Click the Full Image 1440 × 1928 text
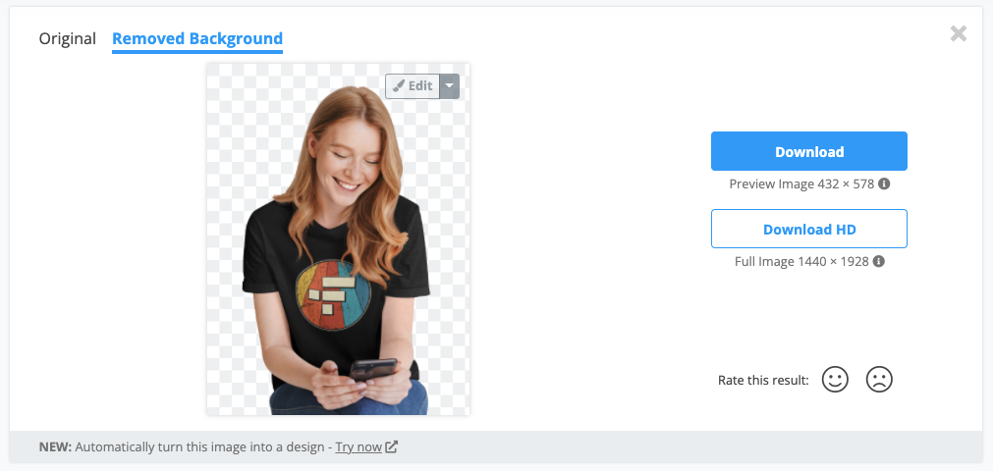The image size is (993, 471). (x=801, y=261)
